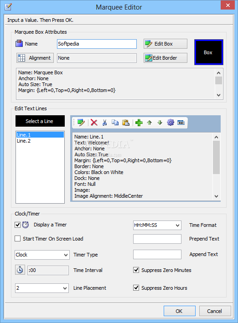This screenshot has height=323, width=238.
Task: Move the line up with green arrow
Action: tap(149, 123)
